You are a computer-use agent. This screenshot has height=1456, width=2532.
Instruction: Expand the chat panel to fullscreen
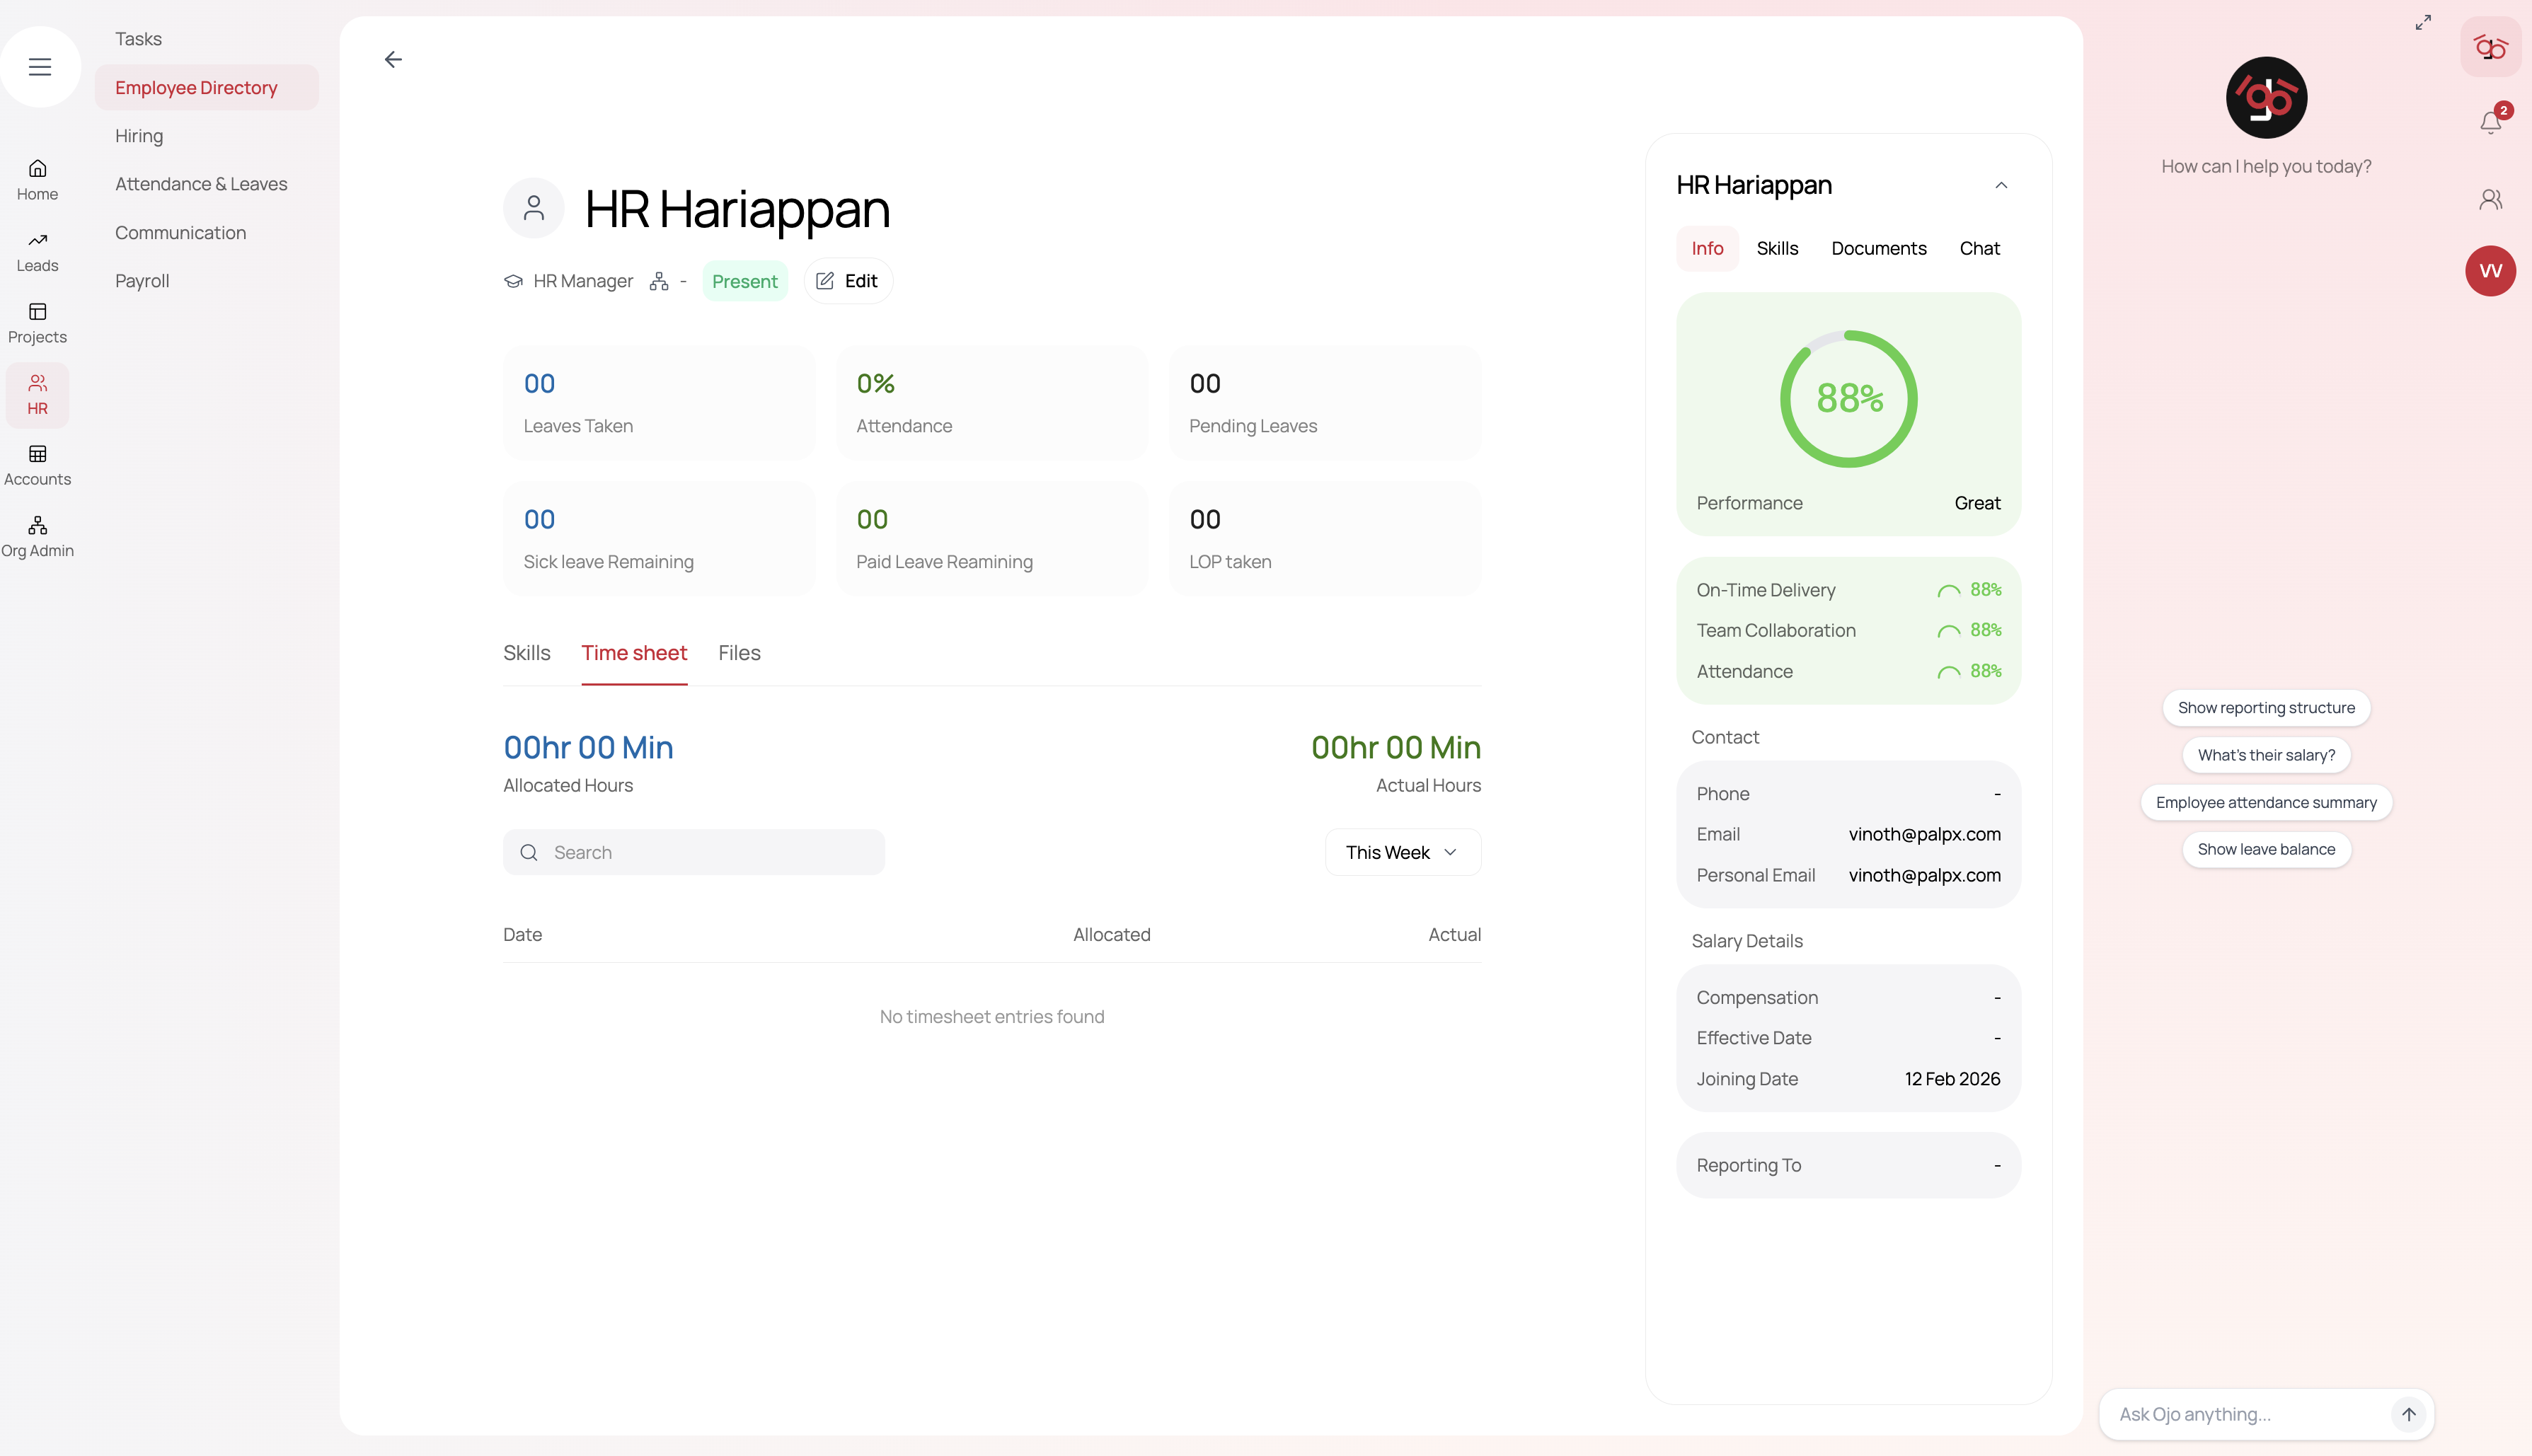pyautogui.click(x=2423, y=22)
